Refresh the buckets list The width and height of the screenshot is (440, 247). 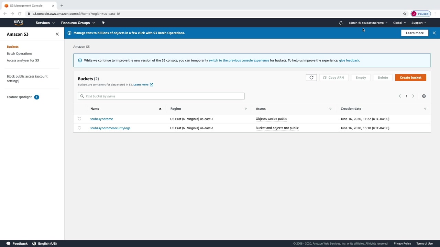click(311, 78)
